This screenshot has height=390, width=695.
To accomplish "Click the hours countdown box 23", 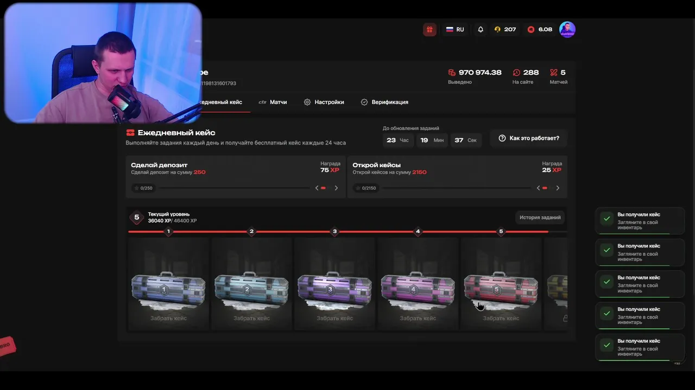I will [398, 140].
